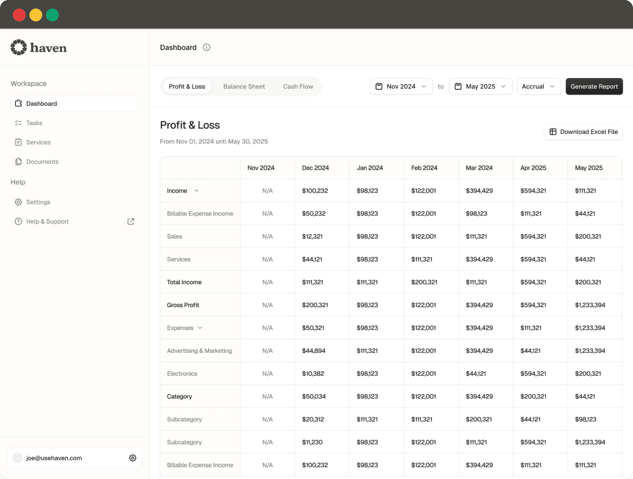Click the Settings gear icon in sidebar
The height and width of the screenshot is (479, 633).
click(x=18, y=202)
